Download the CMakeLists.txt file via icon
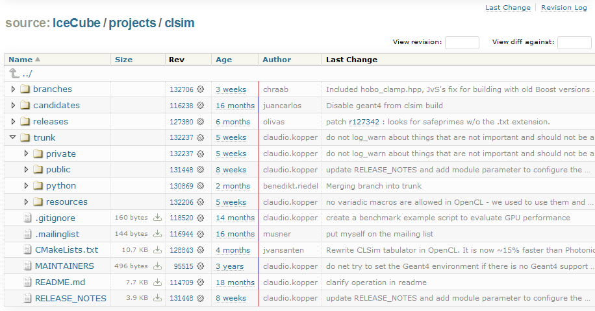Screen dimensions: 595x311 pyautogui.click(x=157, y=250)
